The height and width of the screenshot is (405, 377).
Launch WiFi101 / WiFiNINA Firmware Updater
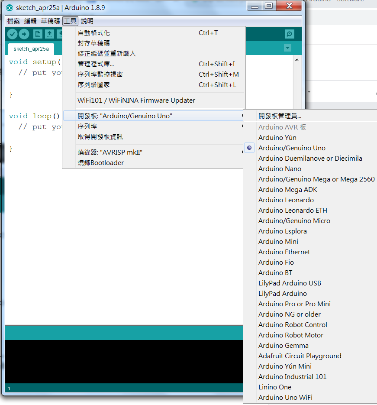point(153,100)
